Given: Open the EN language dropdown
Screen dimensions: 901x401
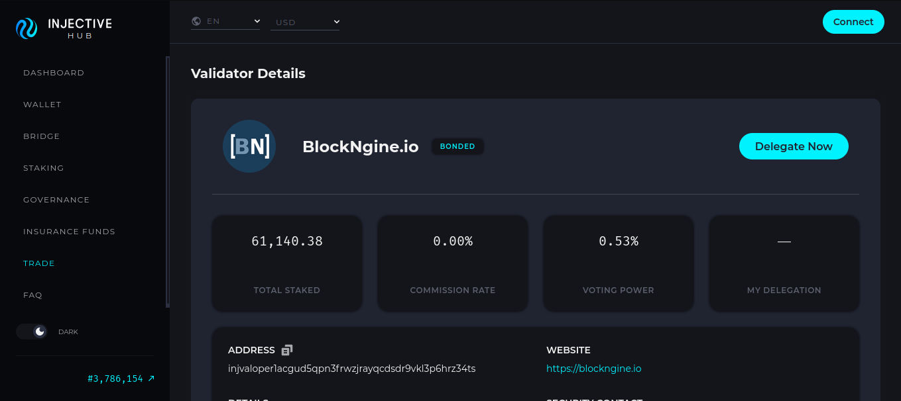Looking at the screenshot, I should (225, 21).
